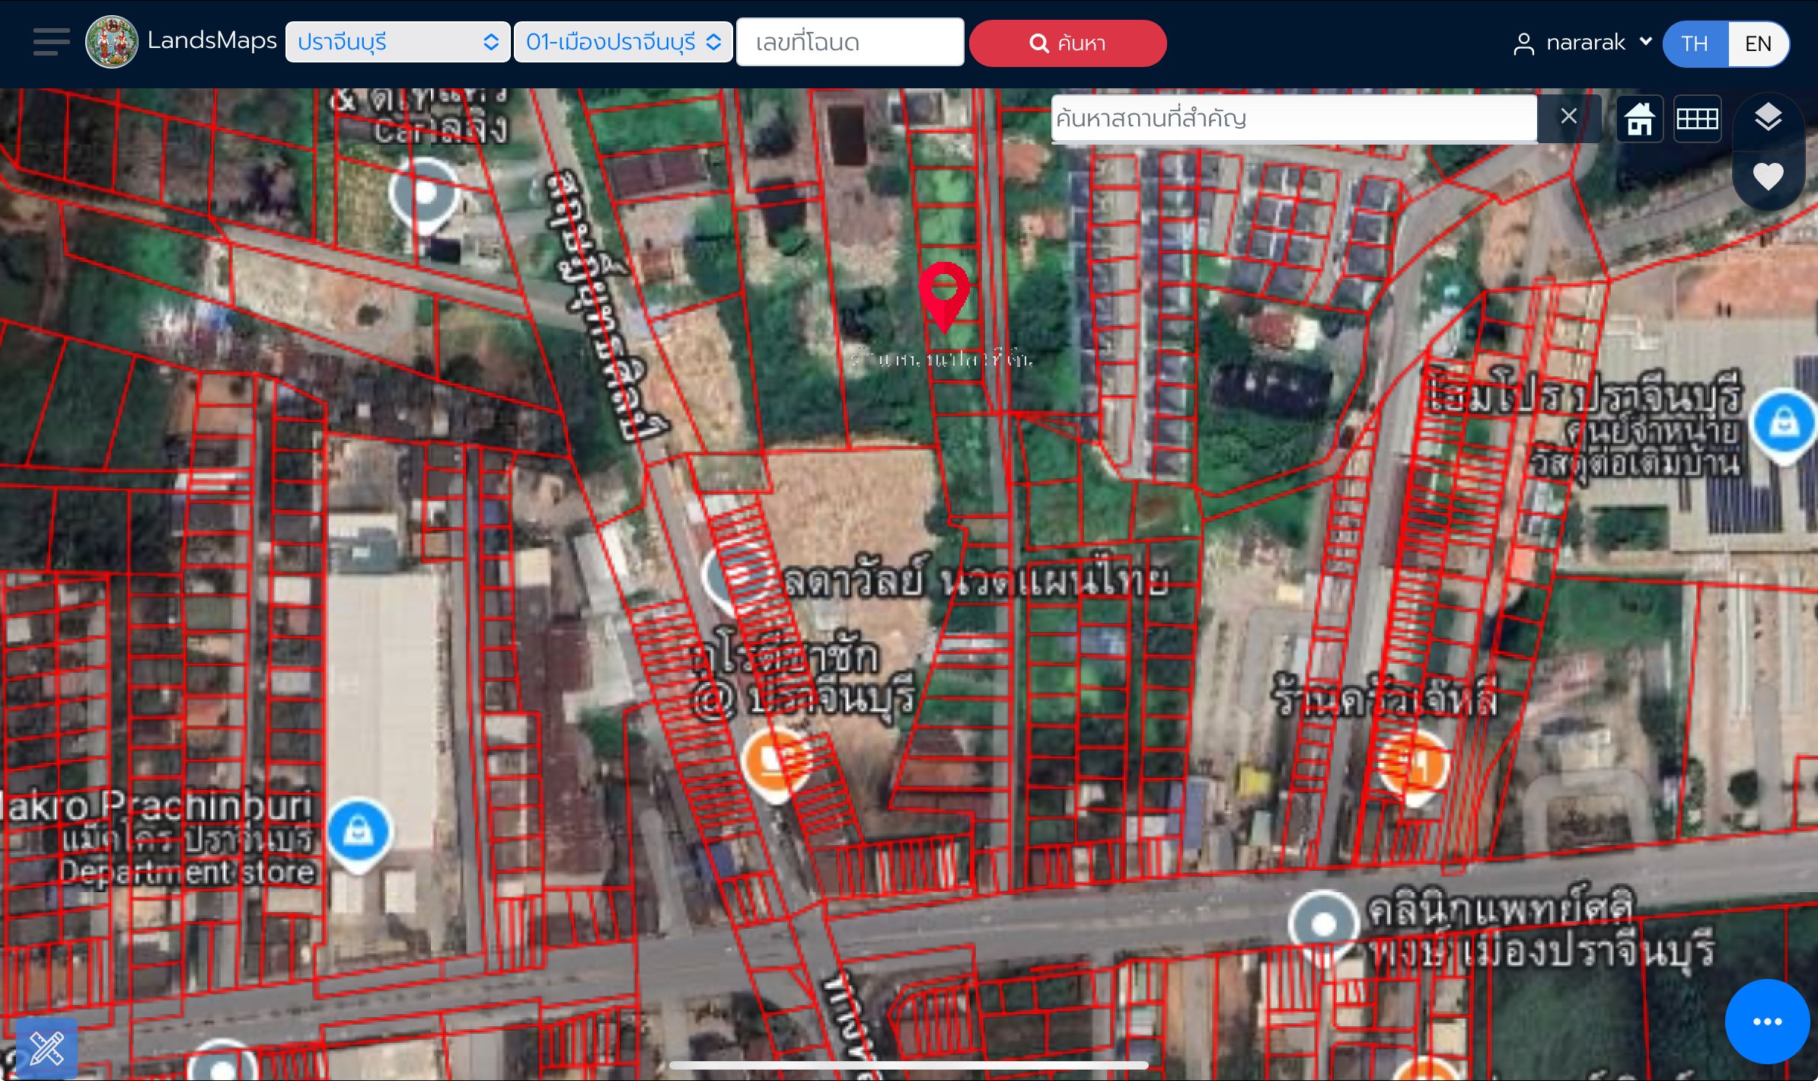Screen dimensions: 1818x1081
Task: Click the grid table icon
Action: point(1698,120)
